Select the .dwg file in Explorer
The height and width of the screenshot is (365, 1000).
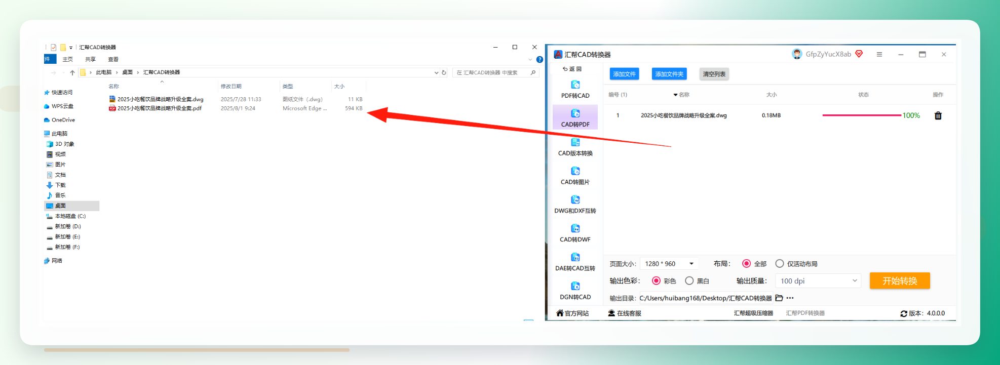[x=160, y=99]
